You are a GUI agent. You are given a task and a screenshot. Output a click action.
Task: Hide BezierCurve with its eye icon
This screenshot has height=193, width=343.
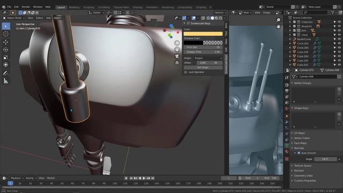(x=339, y=39)
